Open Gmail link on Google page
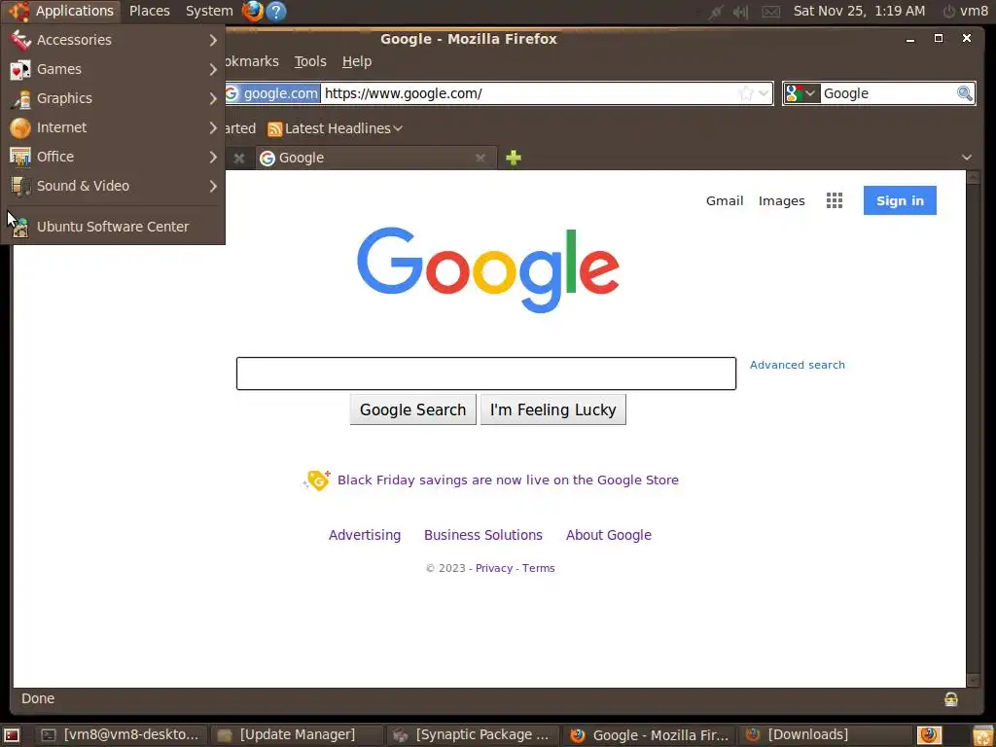This screenshot has height=747, width=996. coord(724,200)
